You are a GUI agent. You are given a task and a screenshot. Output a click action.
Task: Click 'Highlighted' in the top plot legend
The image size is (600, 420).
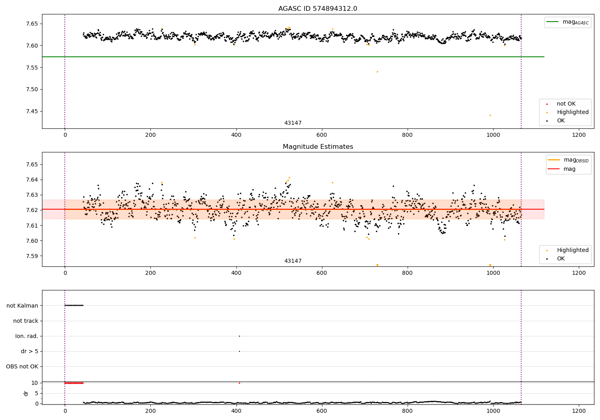coord(573,112)
